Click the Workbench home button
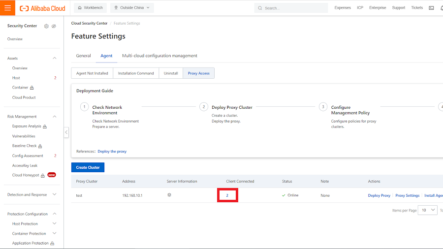This screenshot has height=249, width=443. tap(91, 8)
